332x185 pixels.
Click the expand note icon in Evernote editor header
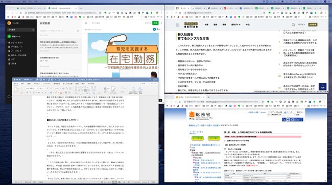pyautogui.click(x=86, y=23)
